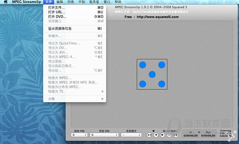Select 导出帧... entry
This screenshot has height=144, width=239.
pyautogui.click(x=75, y=70)
